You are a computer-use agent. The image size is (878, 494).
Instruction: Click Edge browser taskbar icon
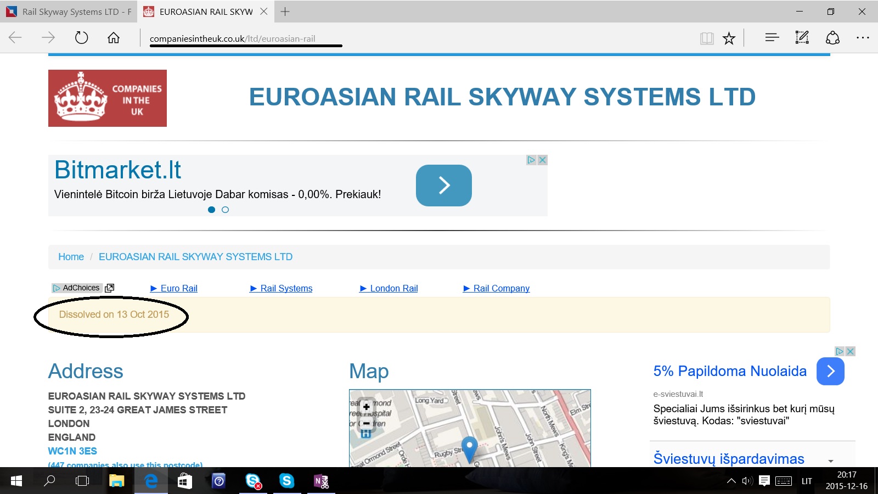pos(151,481)
